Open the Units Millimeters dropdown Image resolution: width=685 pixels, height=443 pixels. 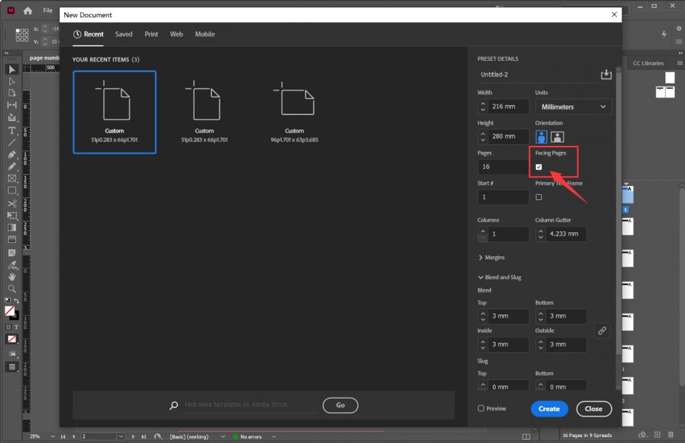click(573, 106)
